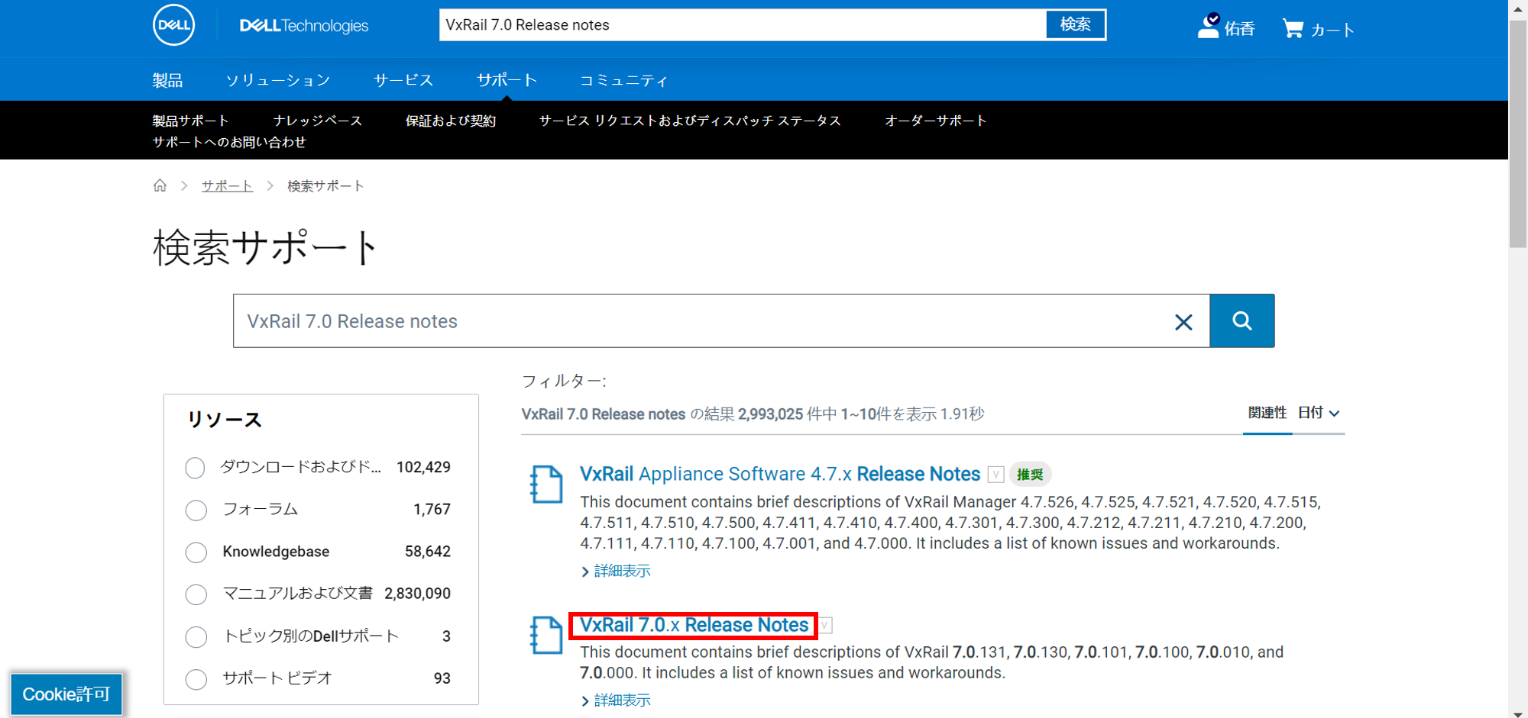This screenshot has width=1528, height=718.
Task: Select the ダウンロードおよびド... resource filter
Action: point(196,468)
